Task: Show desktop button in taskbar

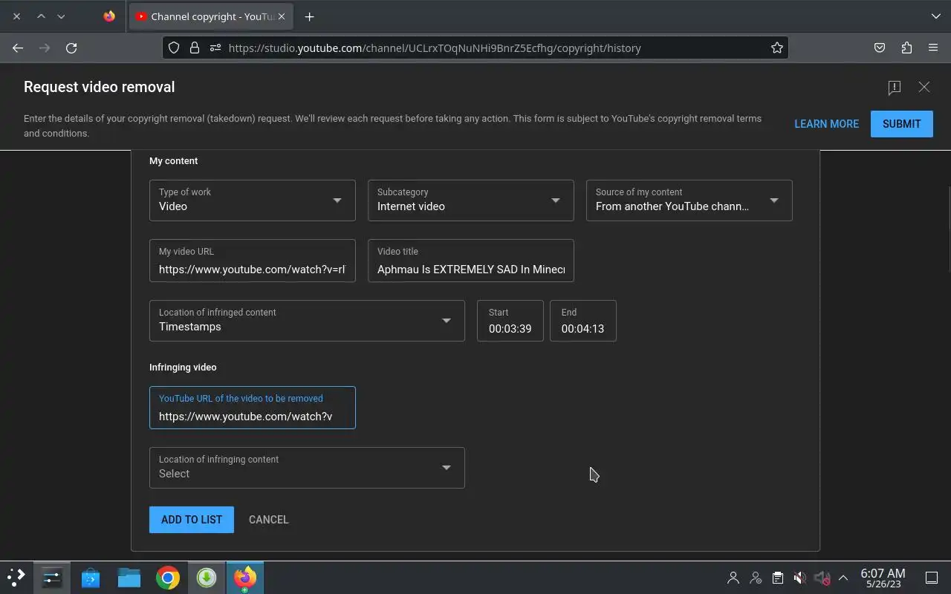Action: [x=932, y=578]
